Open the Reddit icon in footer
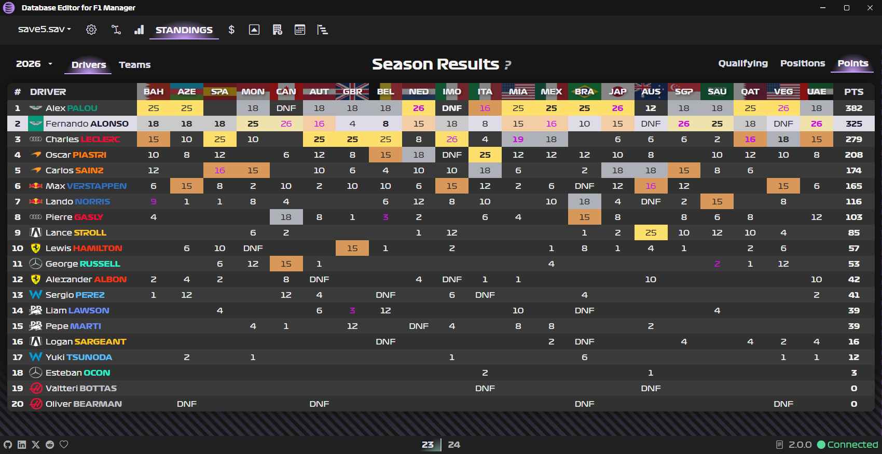This screenshot has height=454, width=882. click(x=50, y=444)
